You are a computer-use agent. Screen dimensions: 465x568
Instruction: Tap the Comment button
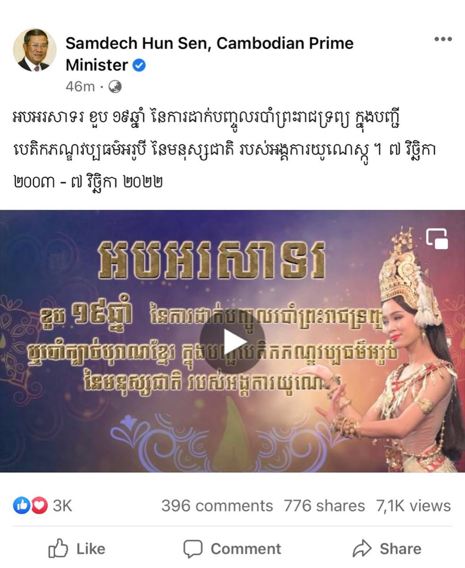point(232,549)
